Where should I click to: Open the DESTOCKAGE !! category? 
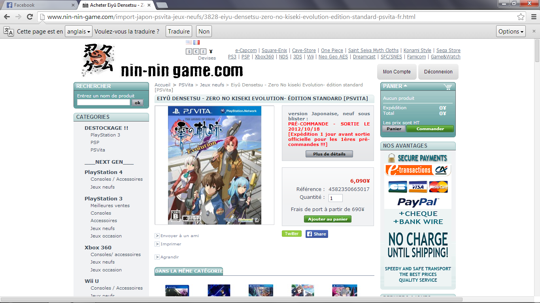pyautogui.click(x=106, y=128)
